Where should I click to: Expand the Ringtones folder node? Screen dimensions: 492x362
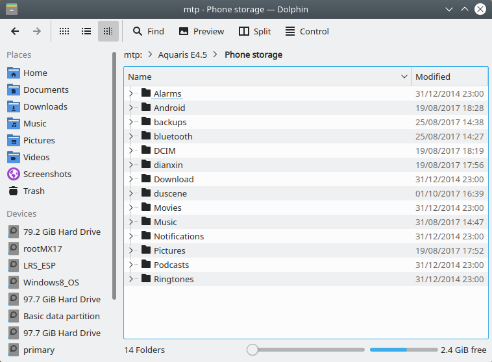pyautogui.click(x=131, y=279)
